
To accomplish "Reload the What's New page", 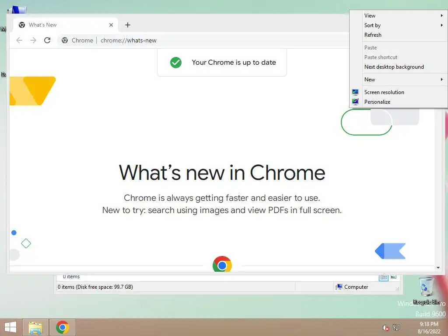I will (47, 40).
